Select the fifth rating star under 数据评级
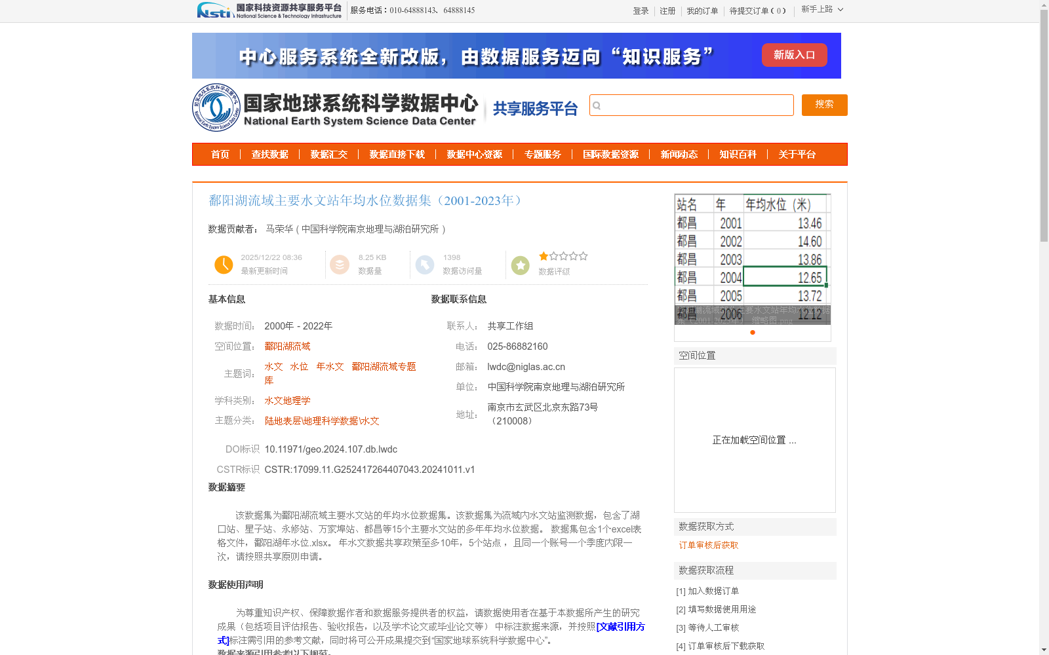Screen dimensions: 1049x655 click(x=582, y=256)
